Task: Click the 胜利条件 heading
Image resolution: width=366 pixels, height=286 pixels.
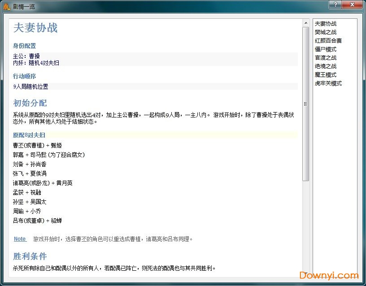Action: pyautogui.click(x=30, y=256)
